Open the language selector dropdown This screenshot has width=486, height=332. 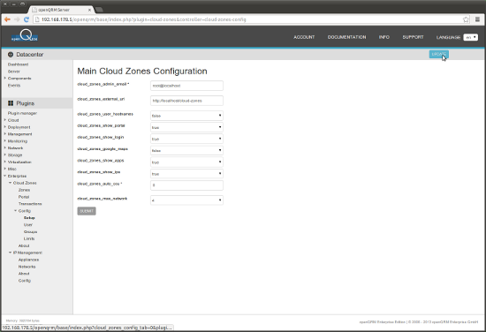[x=470, y=37]
